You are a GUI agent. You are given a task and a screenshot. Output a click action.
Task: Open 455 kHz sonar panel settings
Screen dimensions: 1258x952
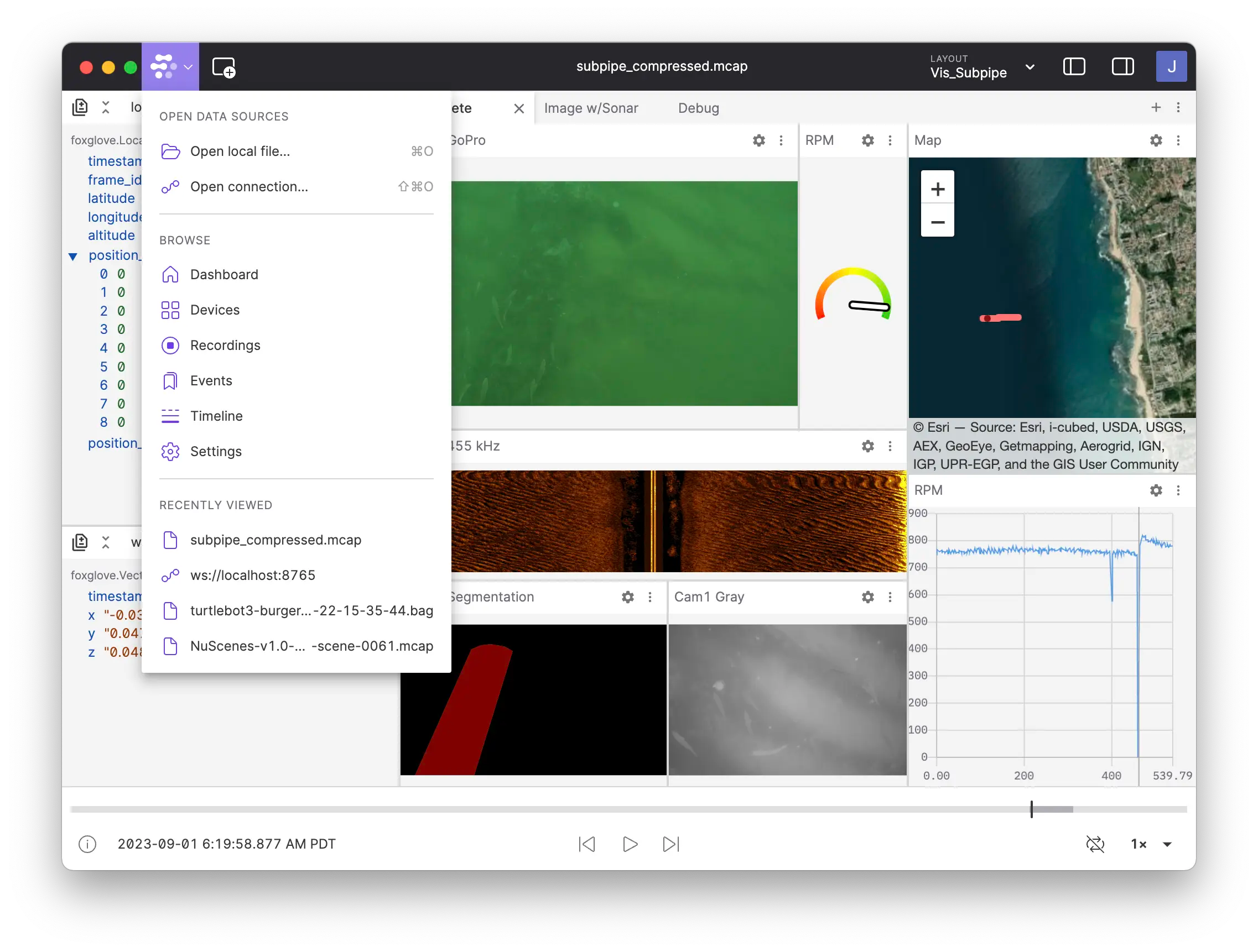click(867, 446)
